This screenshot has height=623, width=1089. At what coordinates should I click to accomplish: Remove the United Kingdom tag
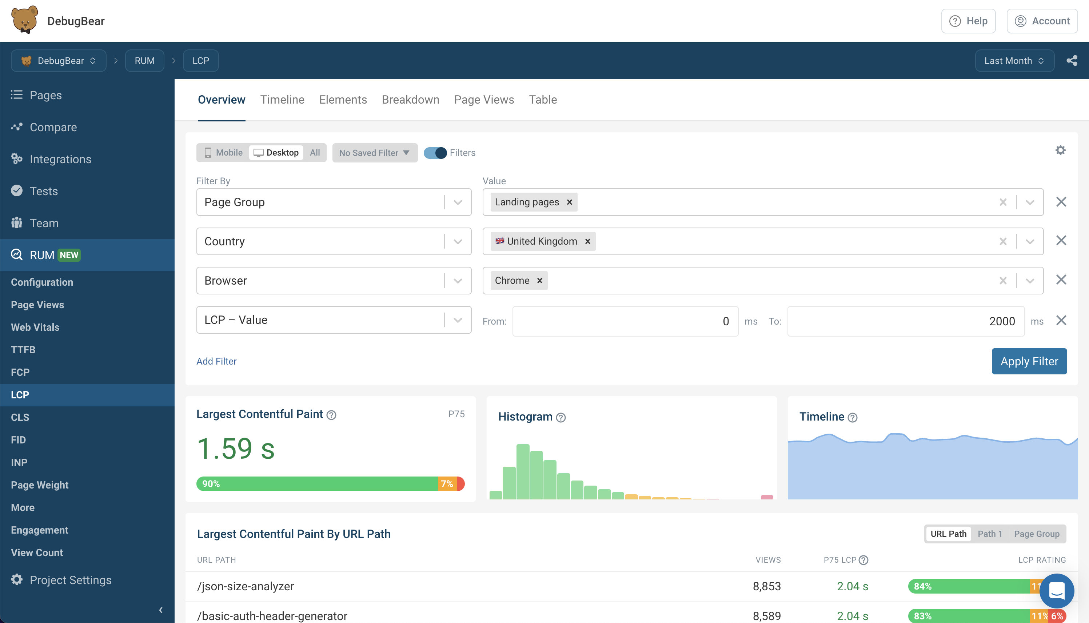click(588, 241)
